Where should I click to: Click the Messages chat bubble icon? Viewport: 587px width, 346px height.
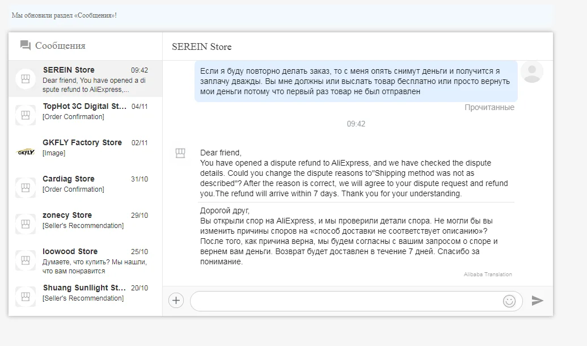click(26, 45)
